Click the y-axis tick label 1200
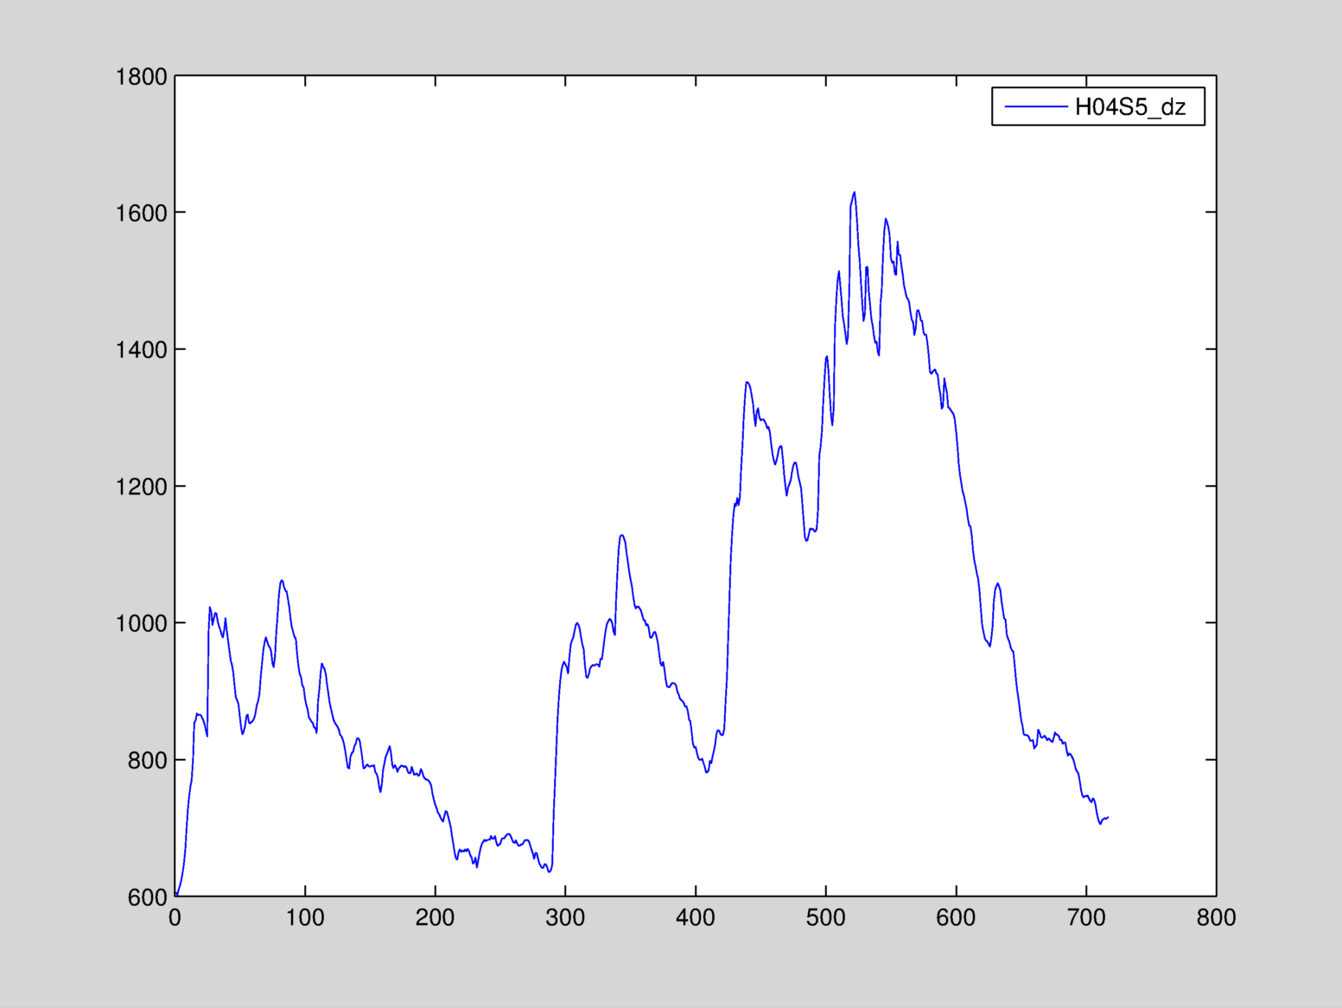1342x1008 pixels. (x=141, y=487)
